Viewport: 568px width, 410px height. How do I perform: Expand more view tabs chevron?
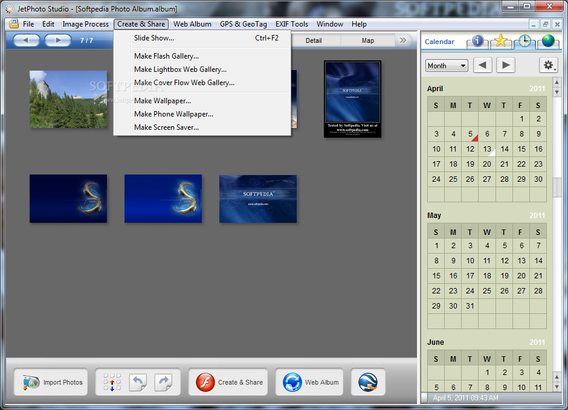(x=403, y=40)
